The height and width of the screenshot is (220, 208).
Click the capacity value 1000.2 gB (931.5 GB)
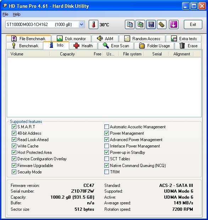(72, 197)
